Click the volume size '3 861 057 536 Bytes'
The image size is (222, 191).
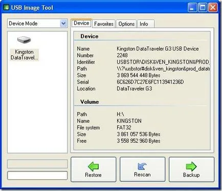(139, 134)
